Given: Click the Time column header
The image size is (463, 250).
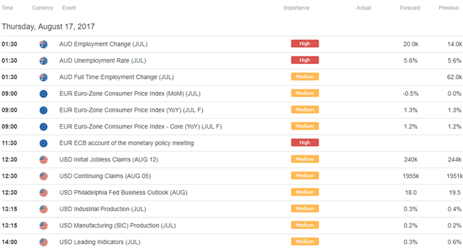Looking at the screenshot, I should pyautogui.click(x=7, y=8).
